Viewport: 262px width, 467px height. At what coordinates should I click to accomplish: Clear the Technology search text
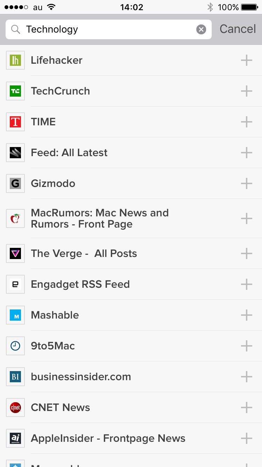[x=201, y=29]
